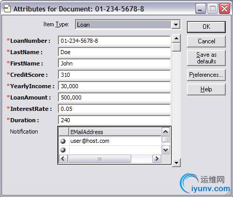Viewport: 233px width, 197px height.
Task: Minimize the Attributes dialog window
Action: [200, 9]
